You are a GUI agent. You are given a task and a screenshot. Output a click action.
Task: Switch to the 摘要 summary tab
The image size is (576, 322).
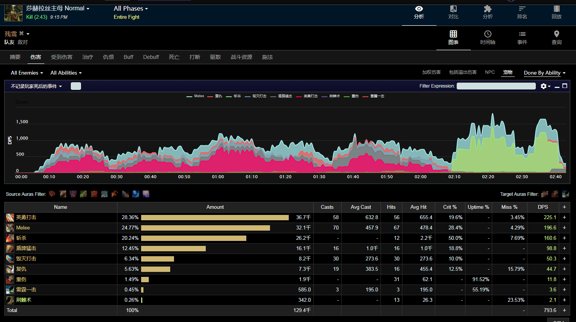(15, 57)
